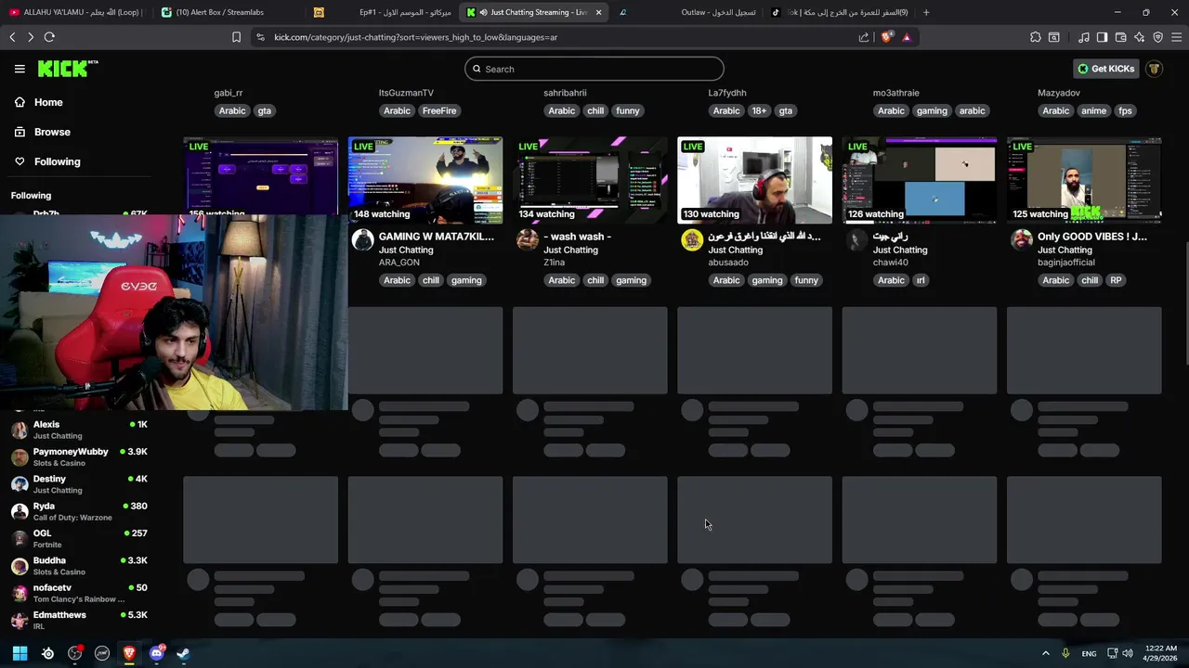This screenshot has width=1189, height=668.
Task: Select the irl tag under chawi40
Action: [921, 280]
